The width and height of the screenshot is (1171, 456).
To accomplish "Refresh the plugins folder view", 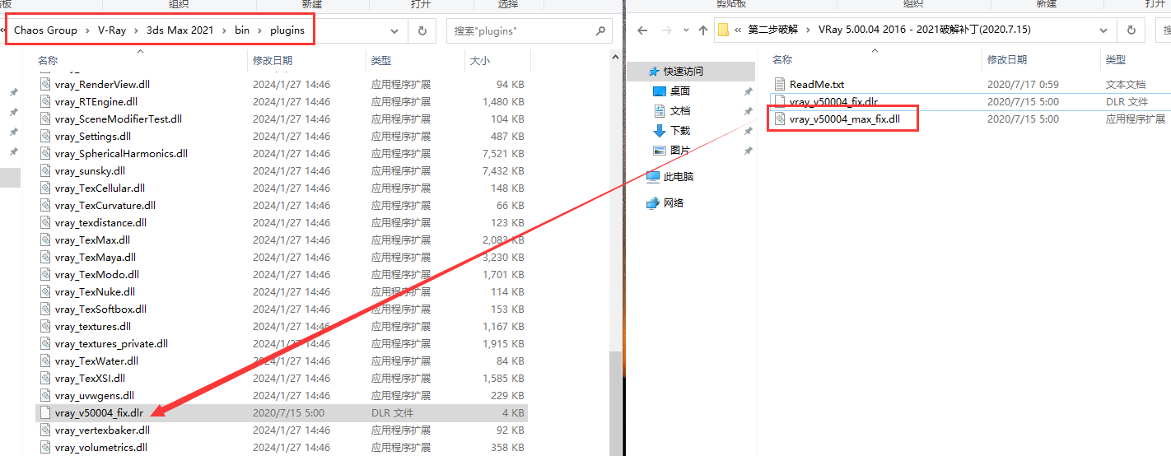I will coord(422,30).
